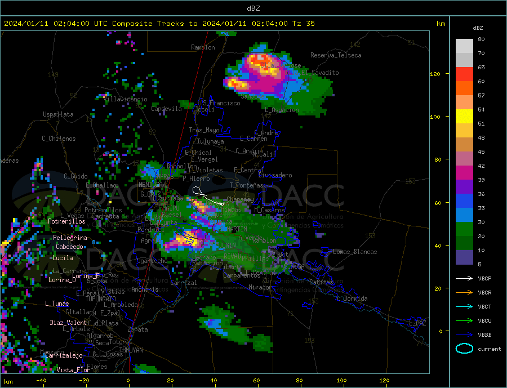Click the green VBCU arrow in legend
The image size is (507, 388).
464,321
